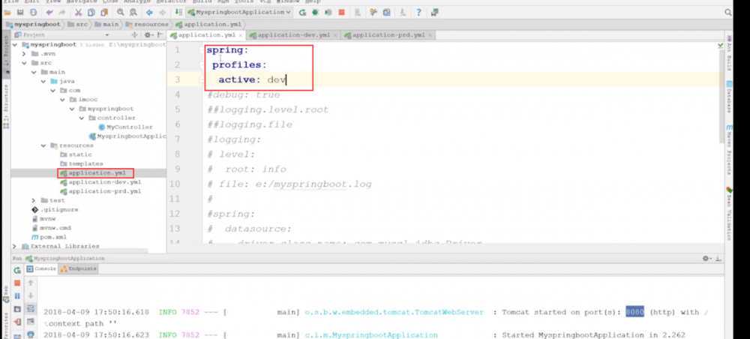Open the Replace toolbar icon
The width and height of the screenshot is (750, 339).
click(133, 13)
